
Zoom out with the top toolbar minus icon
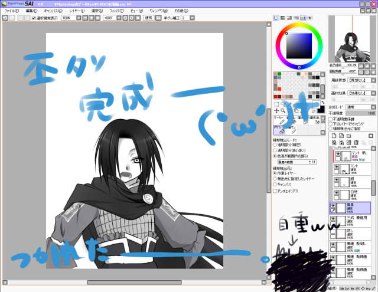(85, 18)
